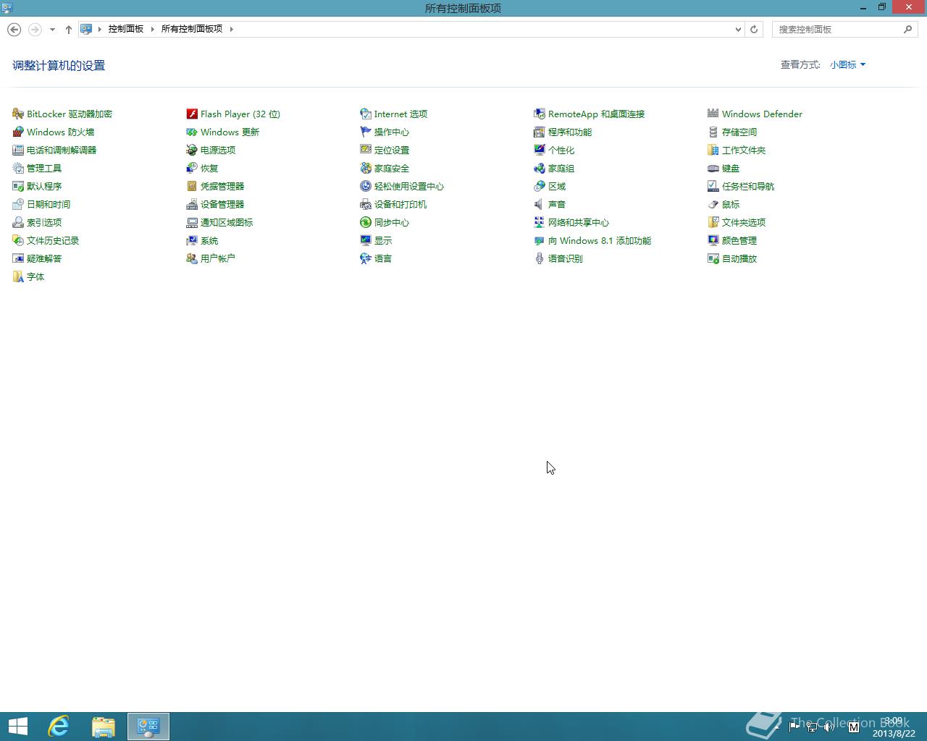Click the 疑难解答 icon
The image size is (927, 741).
[x=18, y=258]
